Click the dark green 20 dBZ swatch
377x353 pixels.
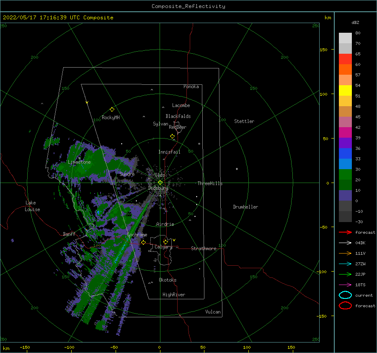coord(345,185)
